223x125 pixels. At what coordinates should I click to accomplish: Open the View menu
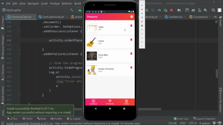[22, 3]
